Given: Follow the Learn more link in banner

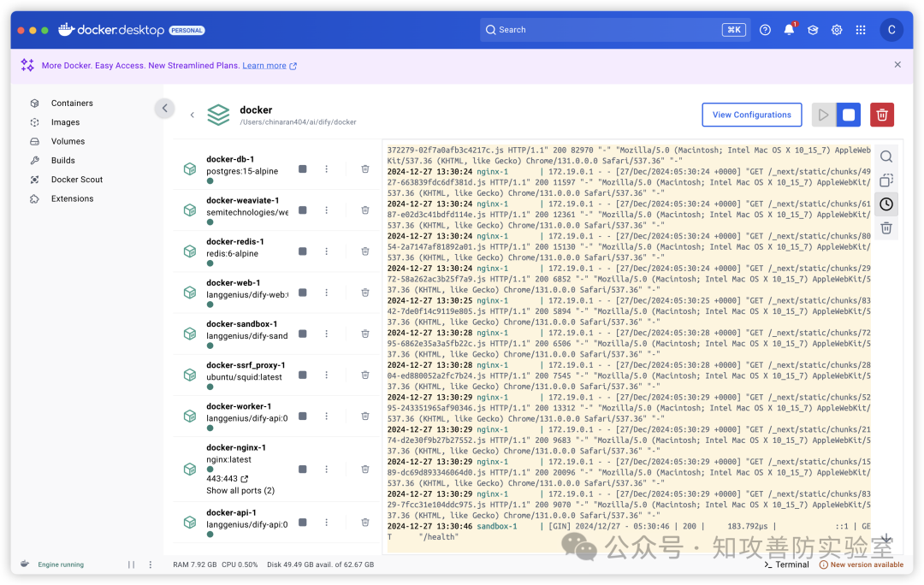Looking at the screenshot, I should (x=269, y=65).
